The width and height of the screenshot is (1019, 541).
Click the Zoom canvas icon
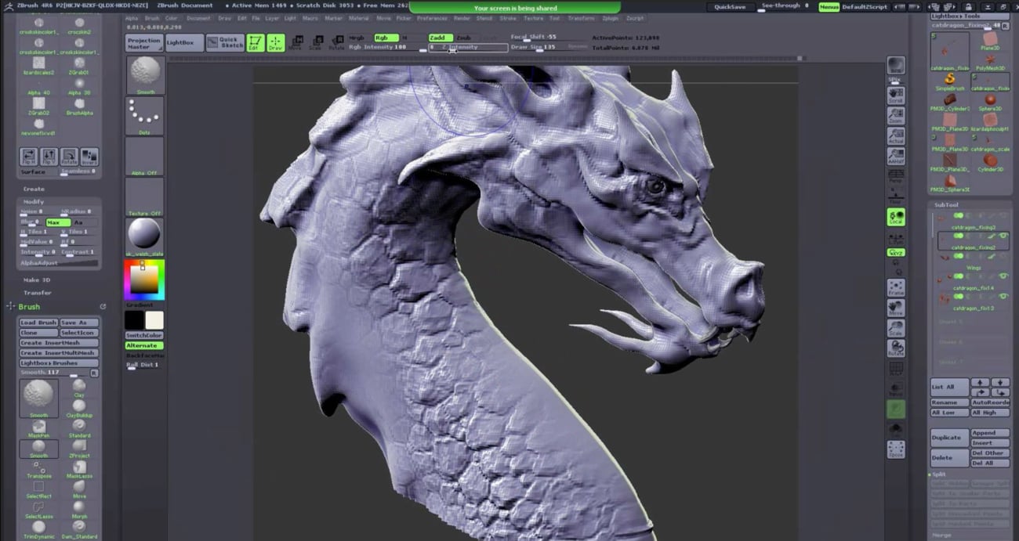895,116
